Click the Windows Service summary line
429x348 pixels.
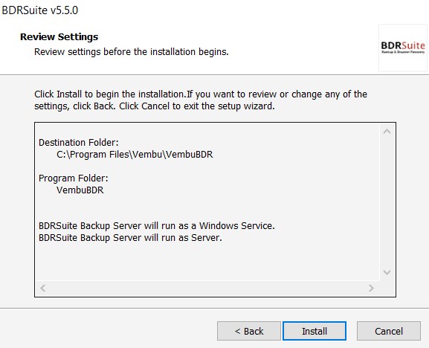[x=156, y=226]
